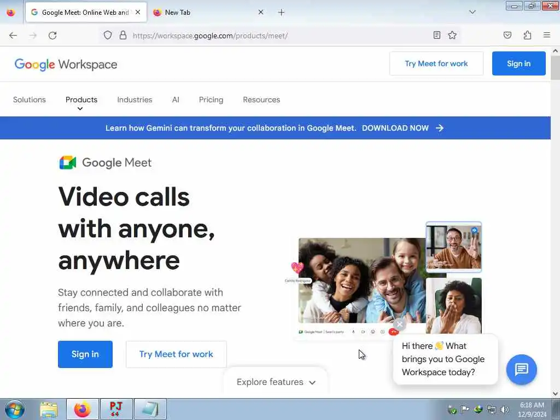Click the volume speaker tray icon
560x420 pixels.
point(504,410)
